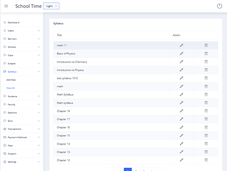Edit Chapter 16 entry

coord(181,128)
